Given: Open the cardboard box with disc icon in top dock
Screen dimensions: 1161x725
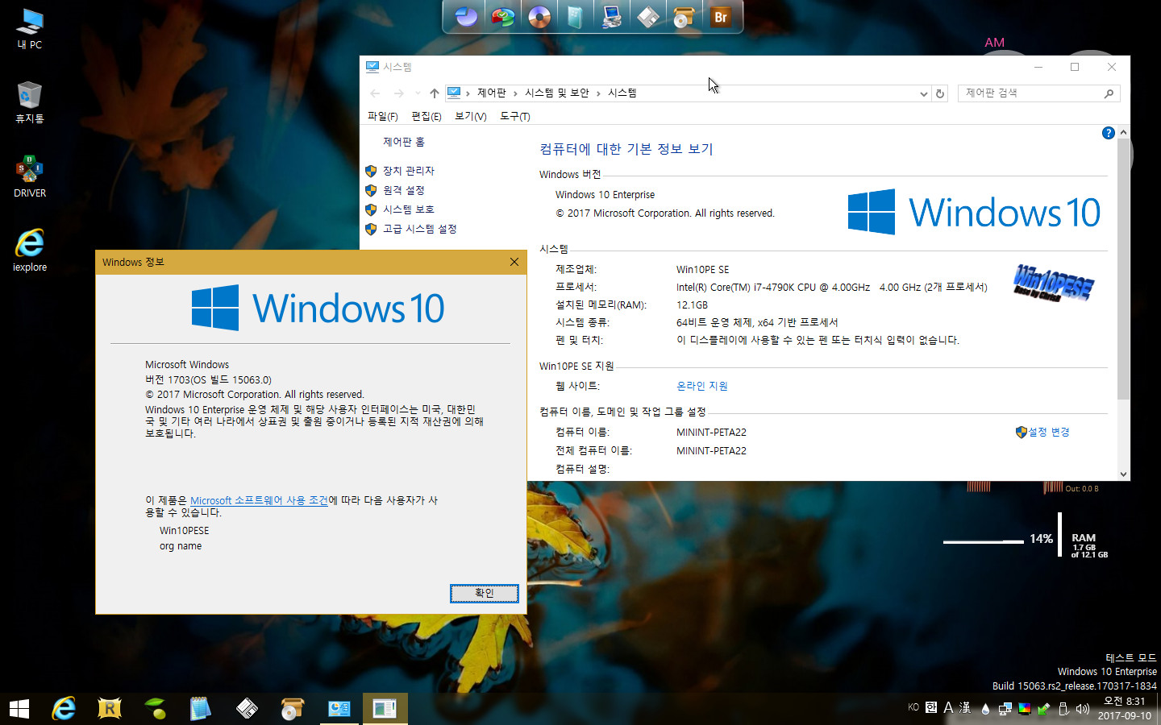Looking at the screenshot, I should [x=684, y=16].
